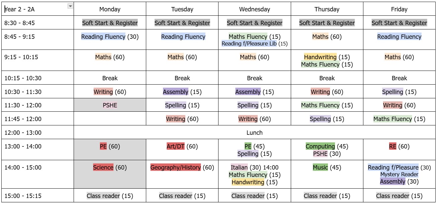Click the RE (60) cell on Friday
437x203 pixels.
(x=399, y=146)
